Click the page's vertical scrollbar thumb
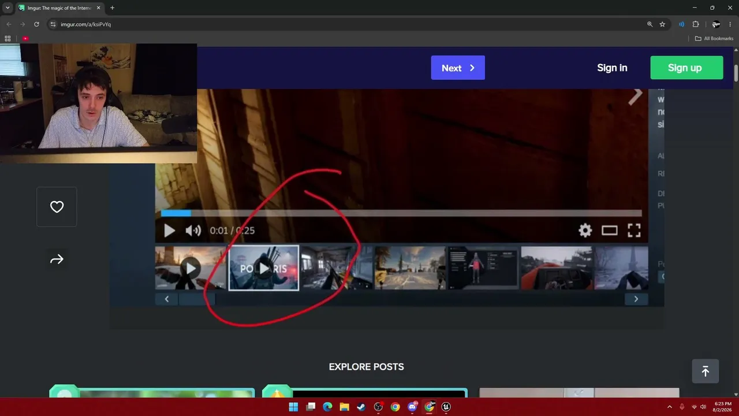The height and width of the screenshot is (416, 739). [x=736, y=73]
